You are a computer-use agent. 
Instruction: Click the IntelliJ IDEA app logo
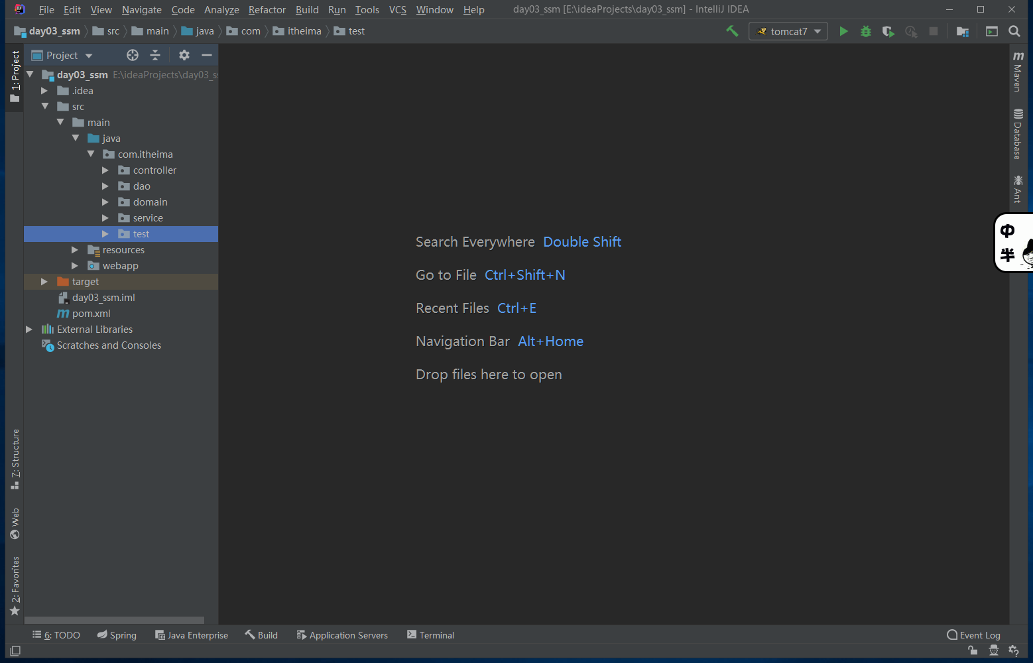coord(19,9)
